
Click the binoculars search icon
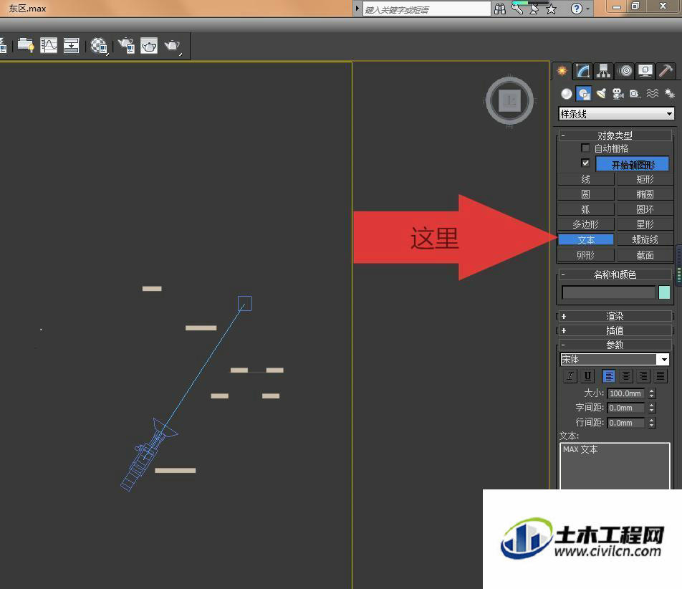point(500,9)
